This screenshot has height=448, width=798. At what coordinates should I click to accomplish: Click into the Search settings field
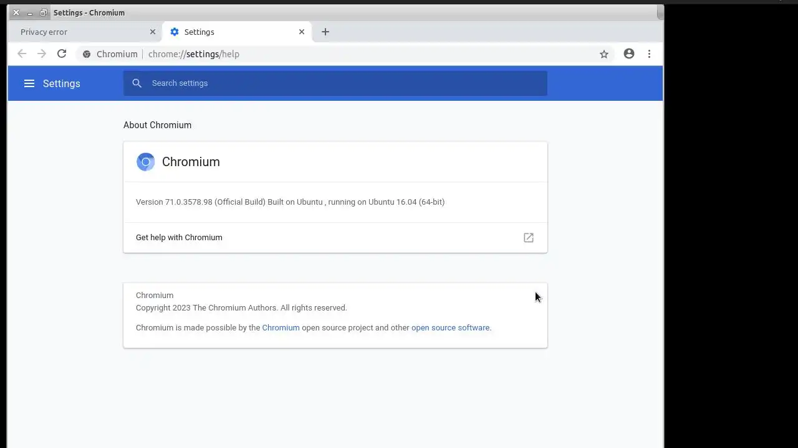[x=335, y=83]
